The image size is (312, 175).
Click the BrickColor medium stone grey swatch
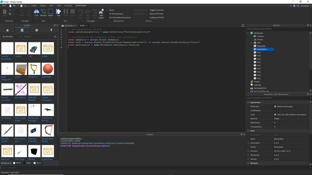tap(275, 106)
